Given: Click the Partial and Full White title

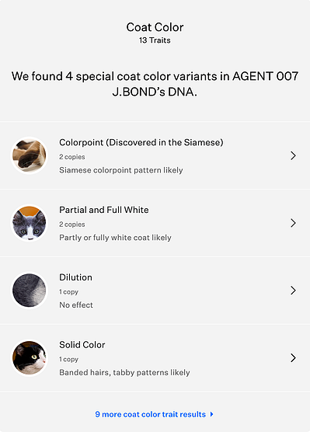Looking at the screenshot, I should [x=104, y=210].
